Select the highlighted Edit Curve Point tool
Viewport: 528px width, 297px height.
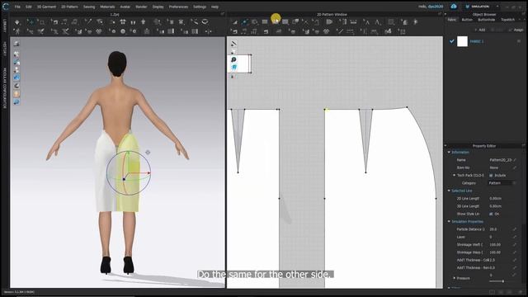click(x=245, y=22)
